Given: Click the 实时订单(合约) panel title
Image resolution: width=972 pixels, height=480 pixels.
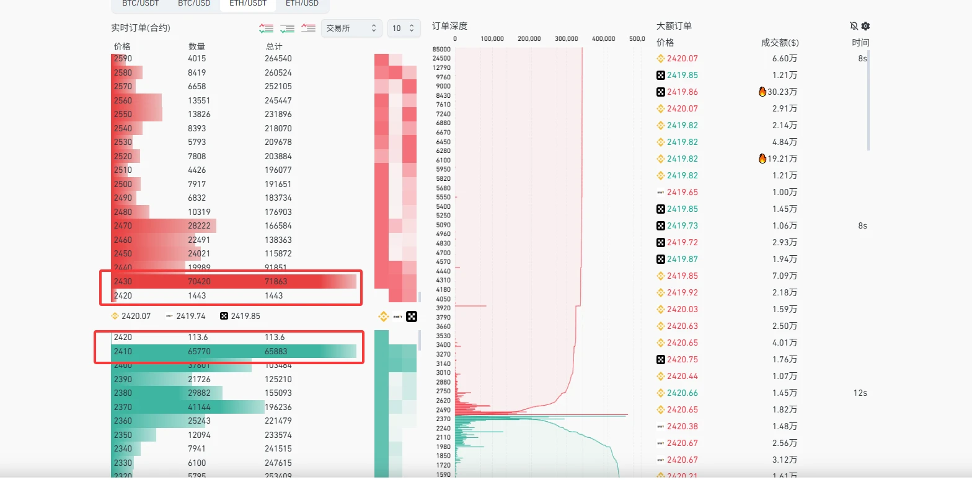Looking at the screenshot, I should [141, 28].
